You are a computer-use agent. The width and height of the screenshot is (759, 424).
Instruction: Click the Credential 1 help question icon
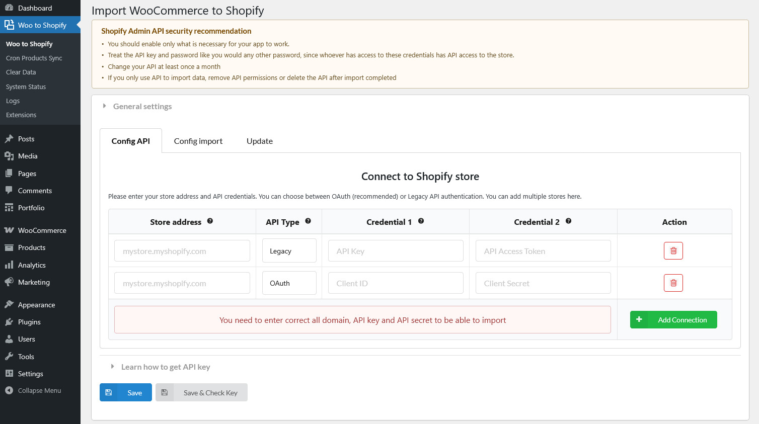click(x=421, y=221)
